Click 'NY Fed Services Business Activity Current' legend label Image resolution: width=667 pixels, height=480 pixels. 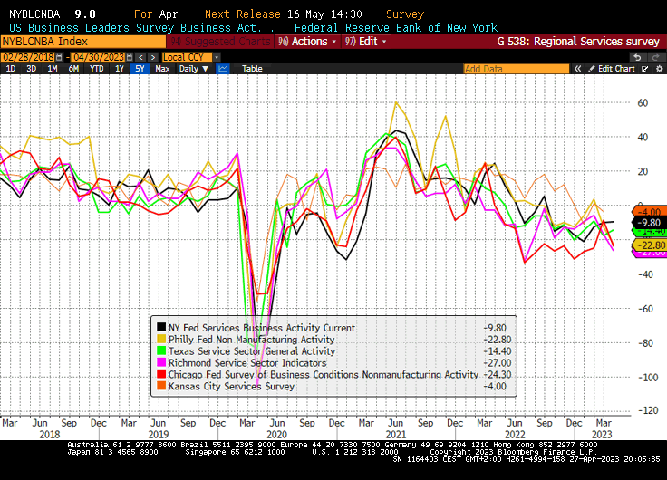(x=262, y=328)
